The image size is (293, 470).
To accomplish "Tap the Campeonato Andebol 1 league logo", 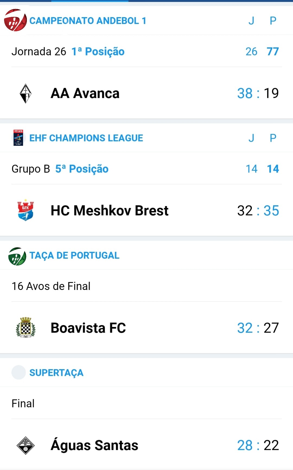I will (x=15, y=20).
